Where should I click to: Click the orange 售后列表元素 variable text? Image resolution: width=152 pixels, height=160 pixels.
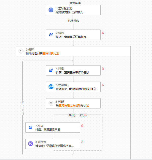pyautogui.click(x=51, y=53)
